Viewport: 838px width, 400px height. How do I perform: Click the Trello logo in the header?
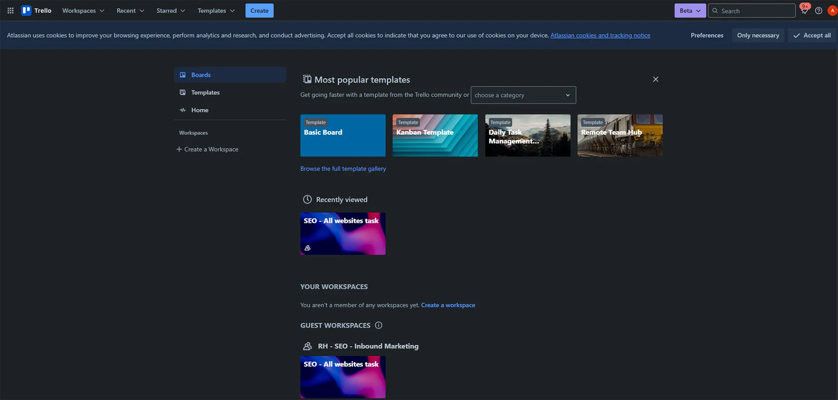pos(36,11)
